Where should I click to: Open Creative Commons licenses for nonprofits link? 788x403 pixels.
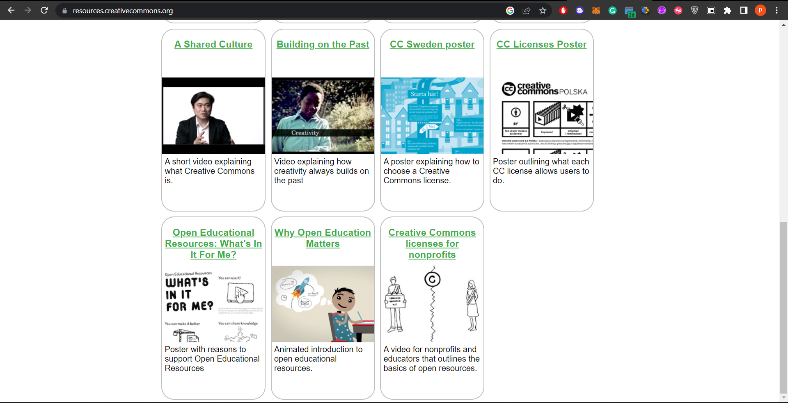[432, 244]
